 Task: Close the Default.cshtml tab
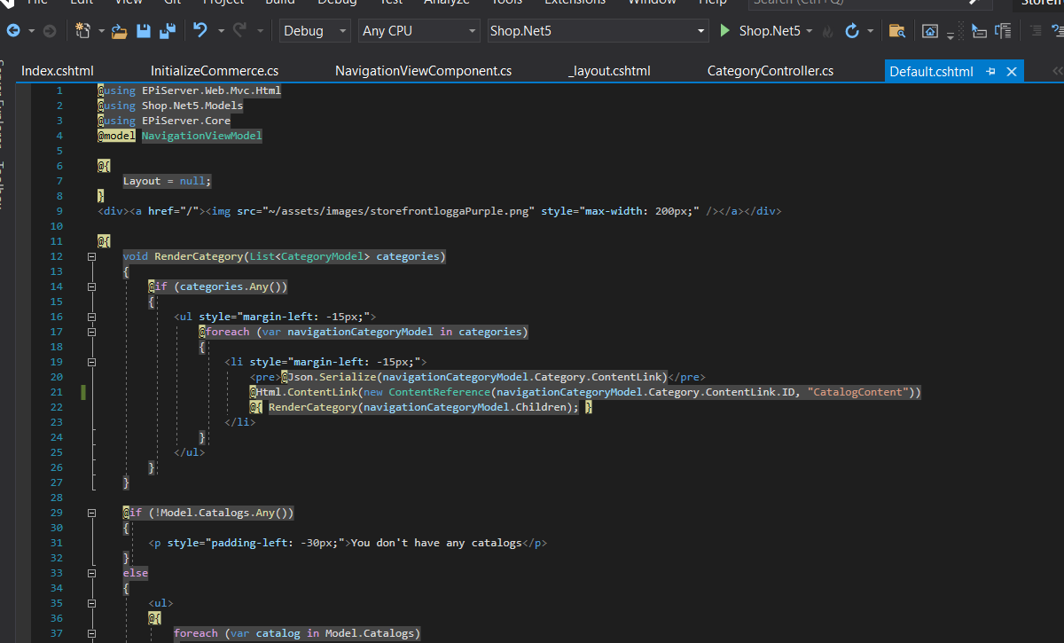pyautogui.click(x=1010, y=72)
